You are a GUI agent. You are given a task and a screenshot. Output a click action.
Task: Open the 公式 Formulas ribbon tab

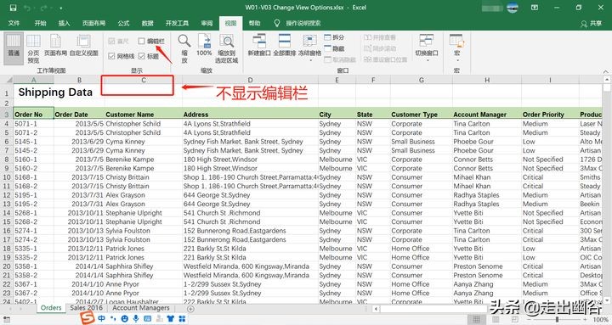coord(124,23)
